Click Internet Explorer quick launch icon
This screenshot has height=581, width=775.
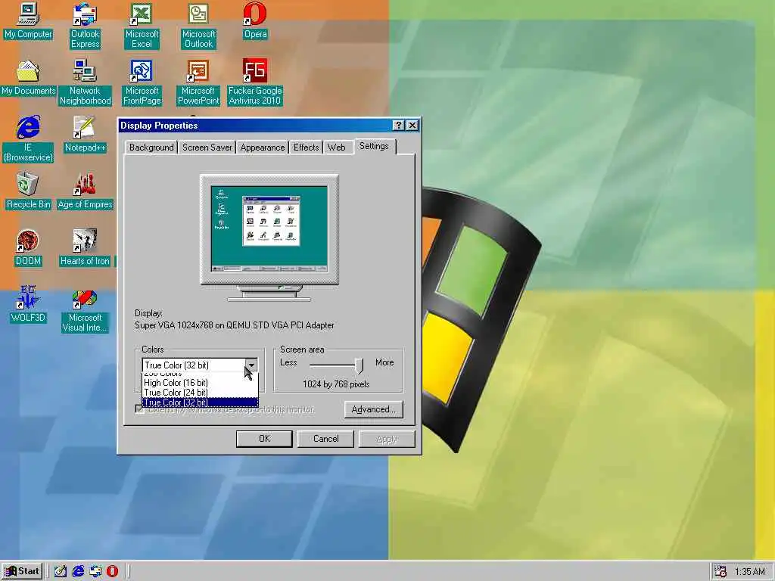78,571
